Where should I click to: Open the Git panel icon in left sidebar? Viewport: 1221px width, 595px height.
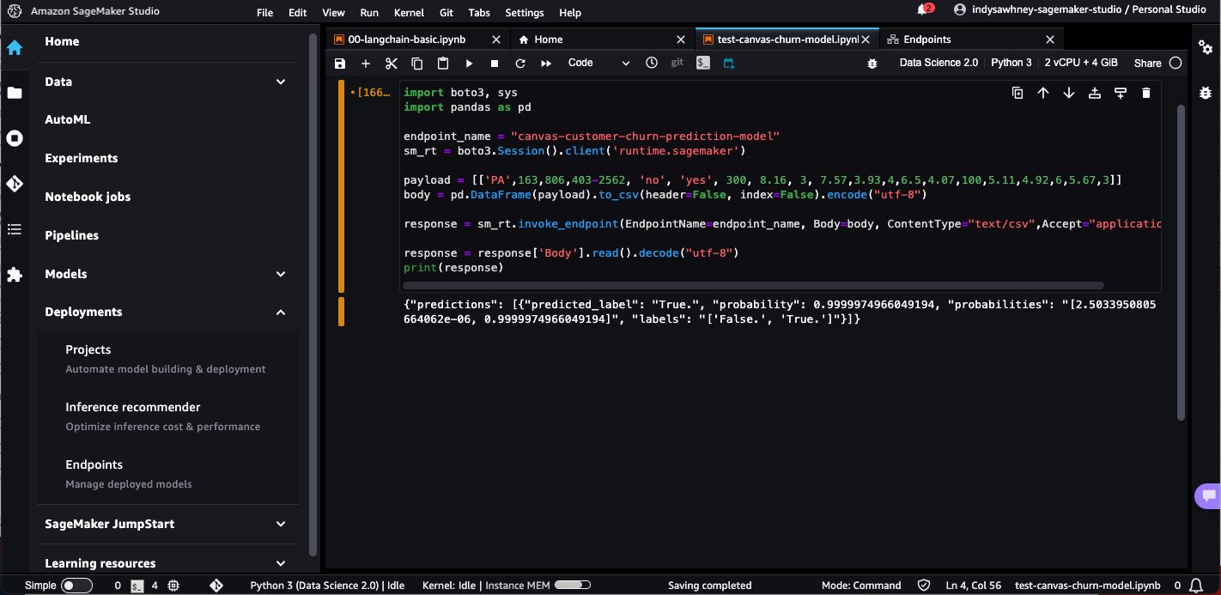click(15, 184)
